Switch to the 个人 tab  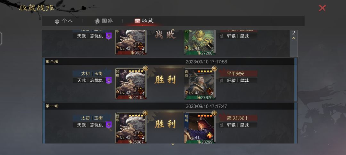coord(64,21)
